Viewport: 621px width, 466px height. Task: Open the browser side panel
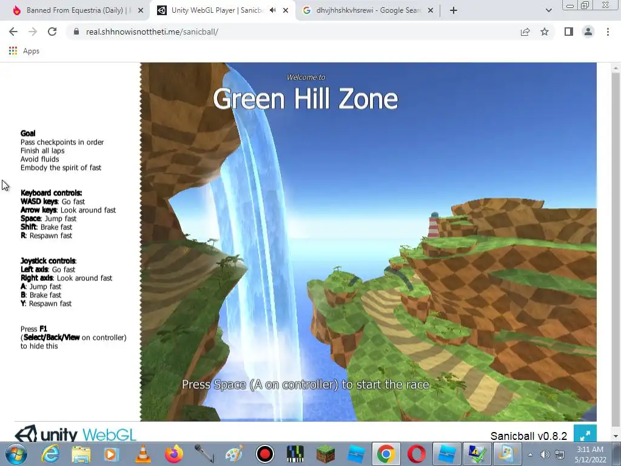(569, 32)
